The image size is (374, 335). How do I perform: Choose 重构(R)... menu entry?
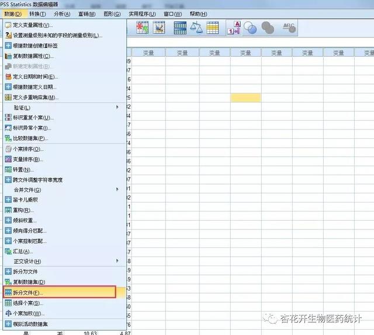click(64, 210)
